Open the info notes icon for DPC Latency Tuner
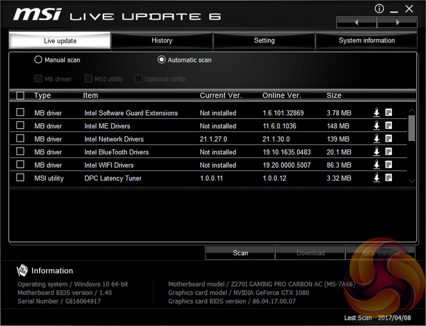The height and width of the screenshot is (326, 426). 389,177
